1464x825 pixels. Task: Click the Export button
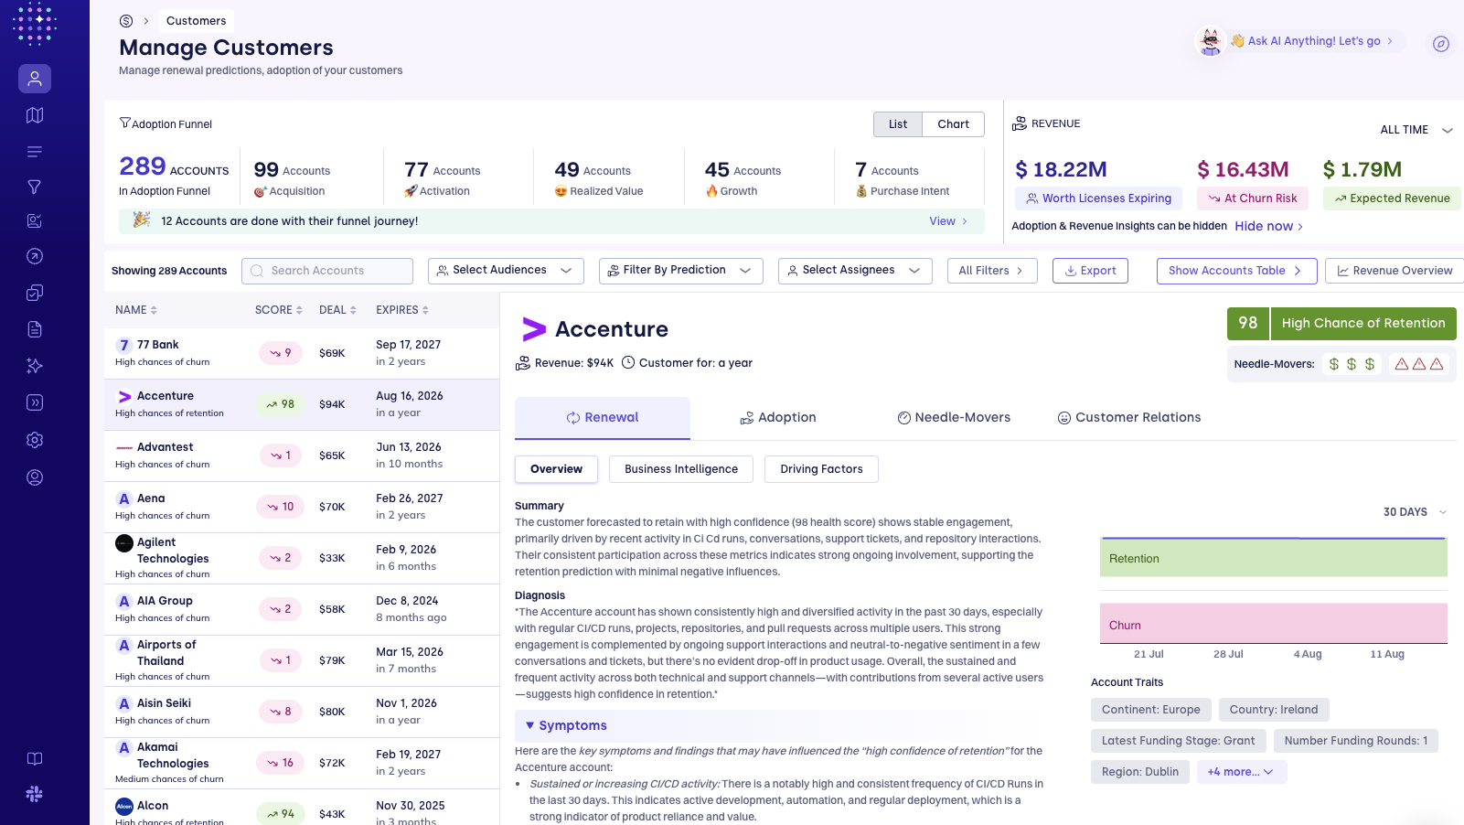coord(1090,271)
